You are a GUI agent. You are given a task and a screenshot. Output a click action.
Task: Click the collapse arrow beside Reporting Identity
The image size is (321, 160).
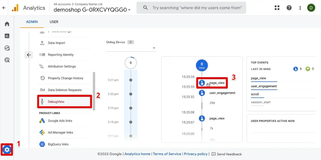(x=29, y=55)
